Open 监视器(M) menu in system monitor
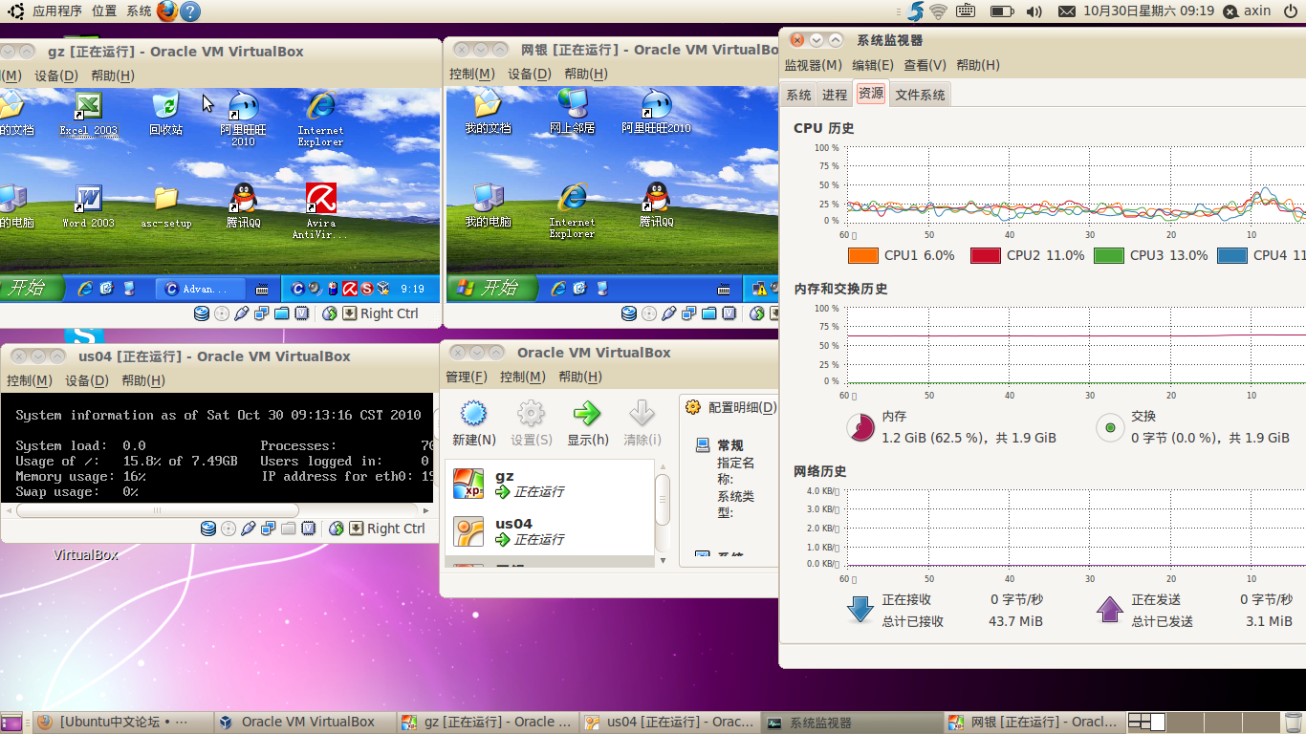This screenshot has height=734, width=1306. [813, 65]
